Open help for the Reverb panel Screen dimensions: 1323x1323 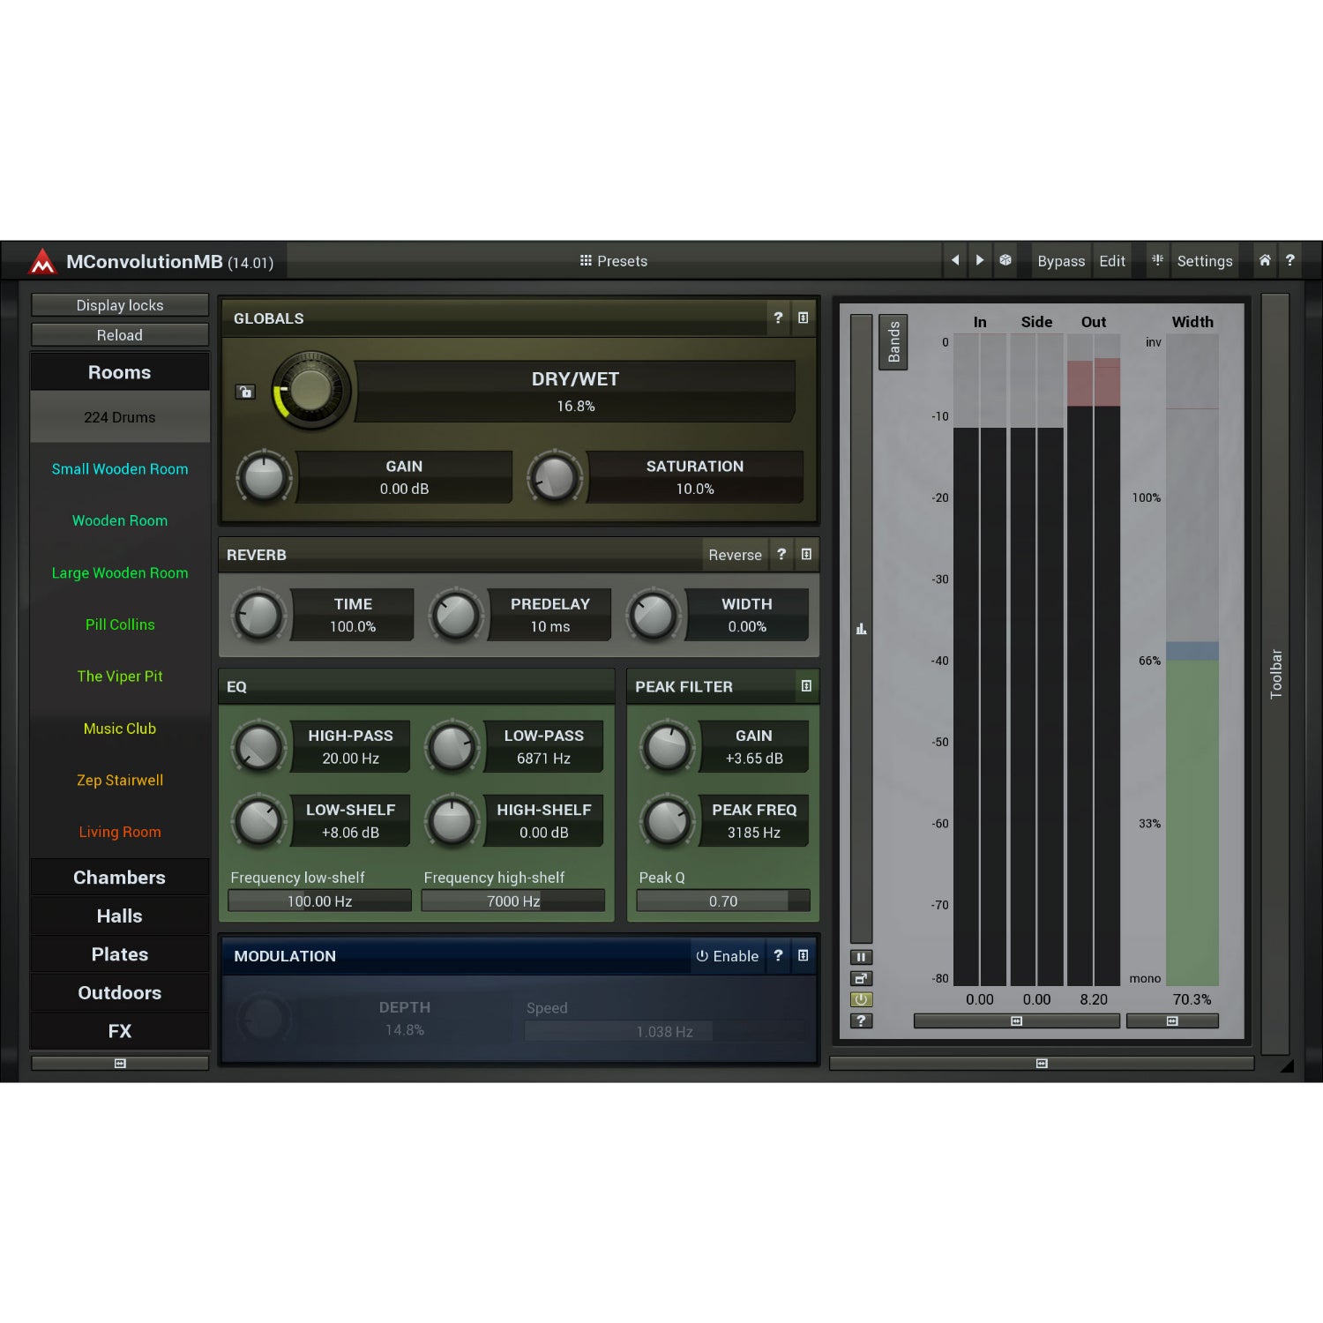pyautogui.click(x=781, y=554)
